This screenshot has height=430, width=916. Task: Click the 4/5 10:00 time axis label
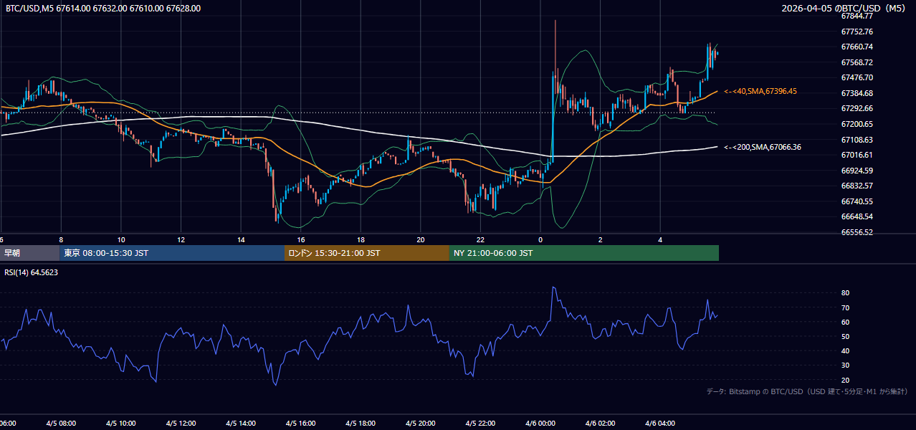(121, 424)
